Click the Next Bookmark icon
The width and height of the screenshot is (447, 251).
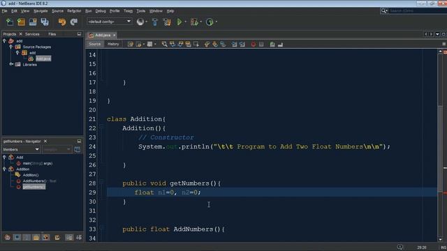click(215, 44)
